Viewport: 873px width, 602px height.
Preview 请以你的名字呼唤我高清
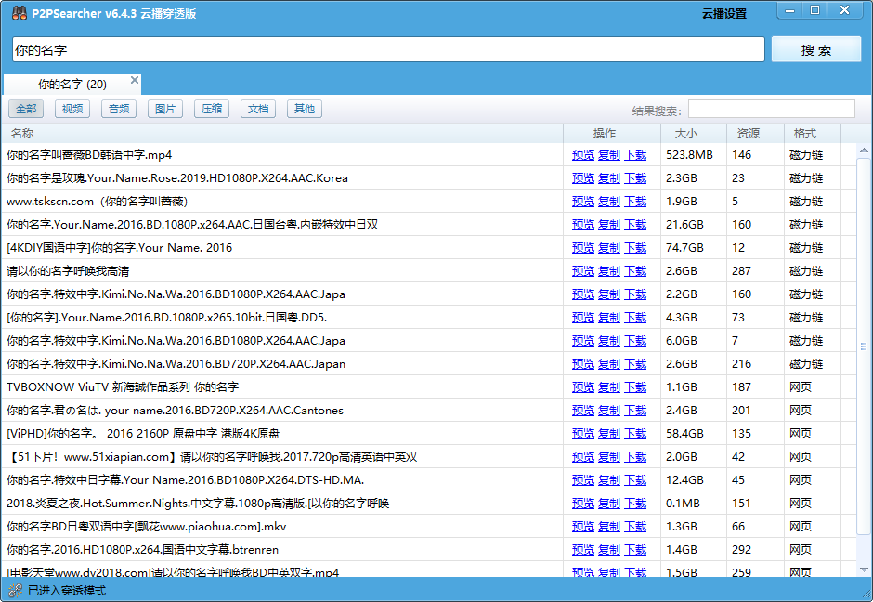[x=583, y=271]
